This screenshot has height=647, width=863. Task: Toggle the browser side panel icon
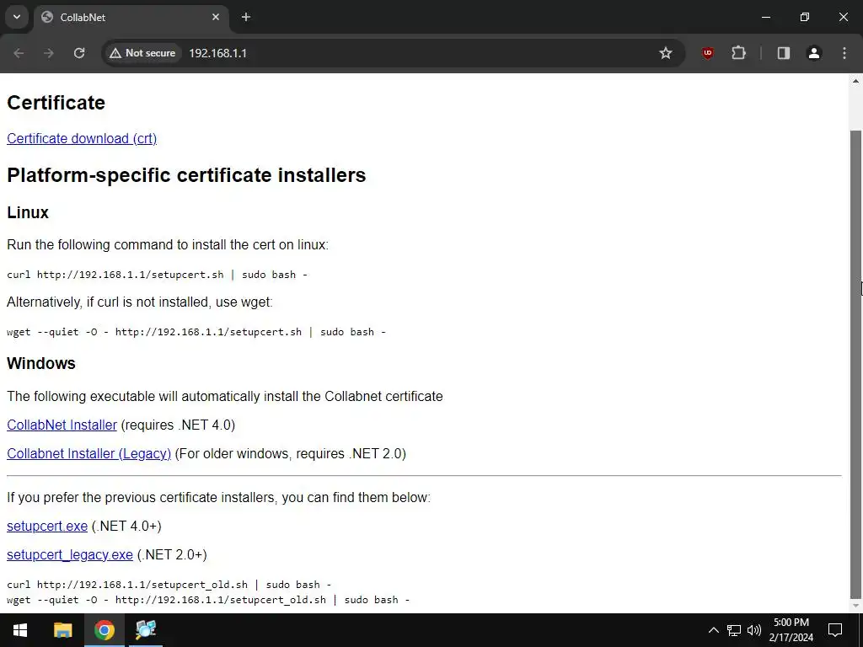(x=783, y=53)
